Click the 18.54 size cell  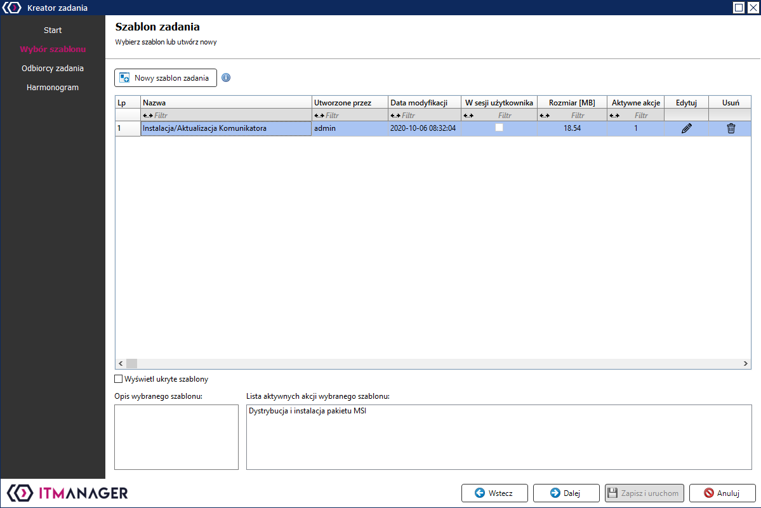[572, 128]
